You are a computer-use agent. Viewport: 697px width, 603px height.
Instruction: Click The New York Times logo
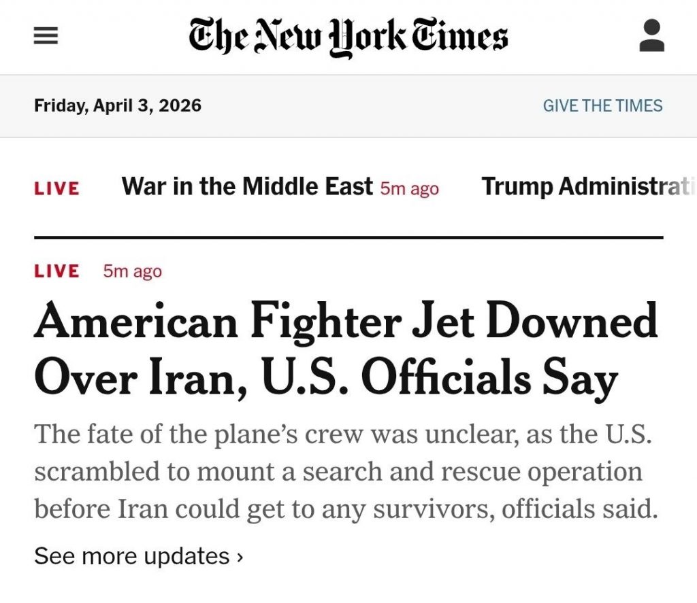(348, 36)
